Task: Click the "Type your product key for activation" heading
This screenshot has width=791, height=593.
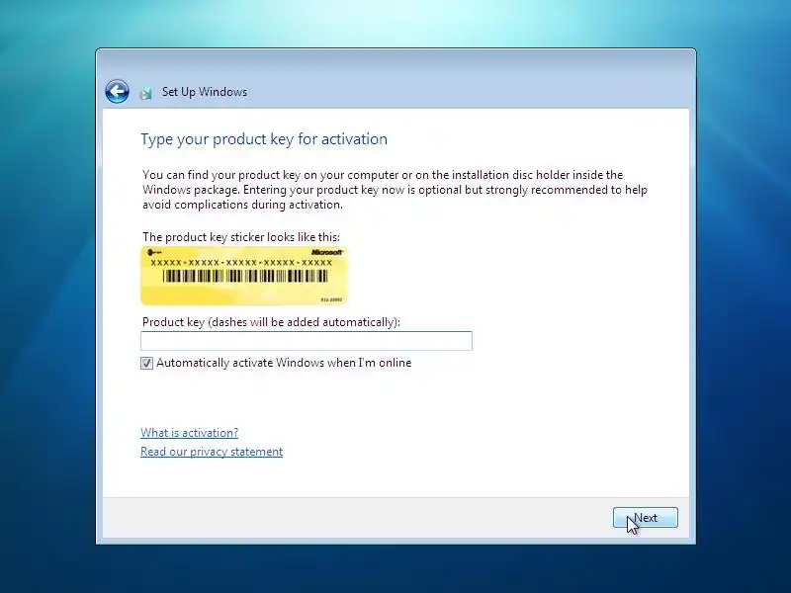Action: coord(264,139)
